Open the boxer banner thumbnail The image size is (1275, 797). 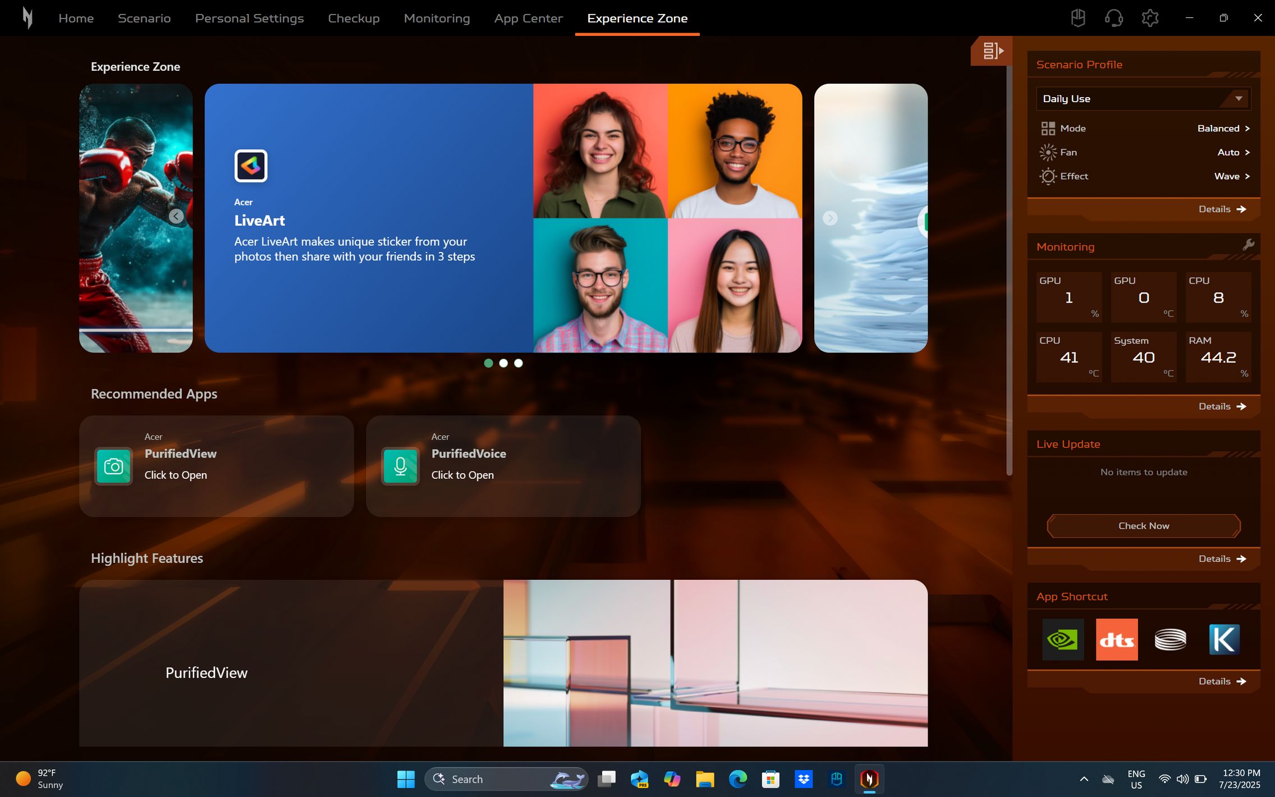tap(136, 218)
